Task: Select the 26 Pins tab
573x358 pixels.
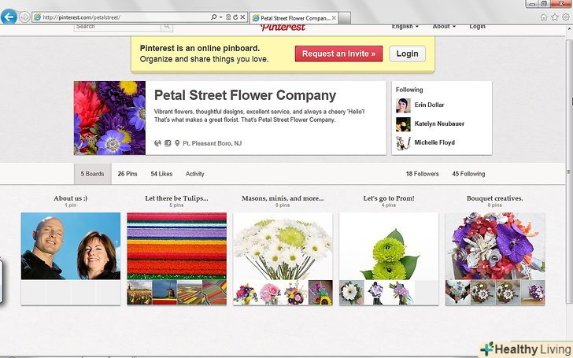Action: (128, 174)
